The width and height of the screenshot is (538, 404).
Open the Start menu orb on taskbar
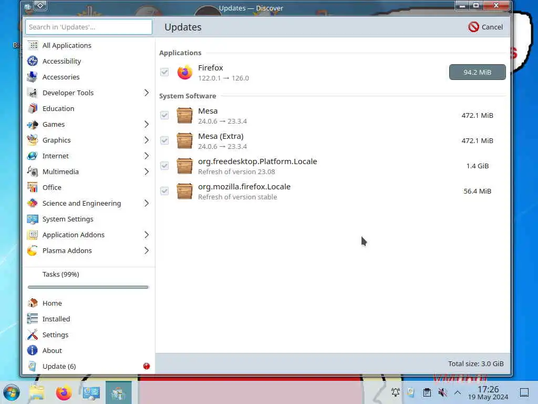12,392
